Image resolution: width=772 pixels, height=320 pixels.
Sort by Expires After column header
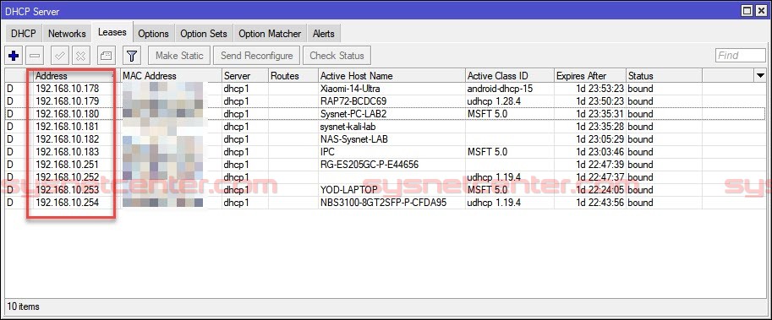point(590,76)
